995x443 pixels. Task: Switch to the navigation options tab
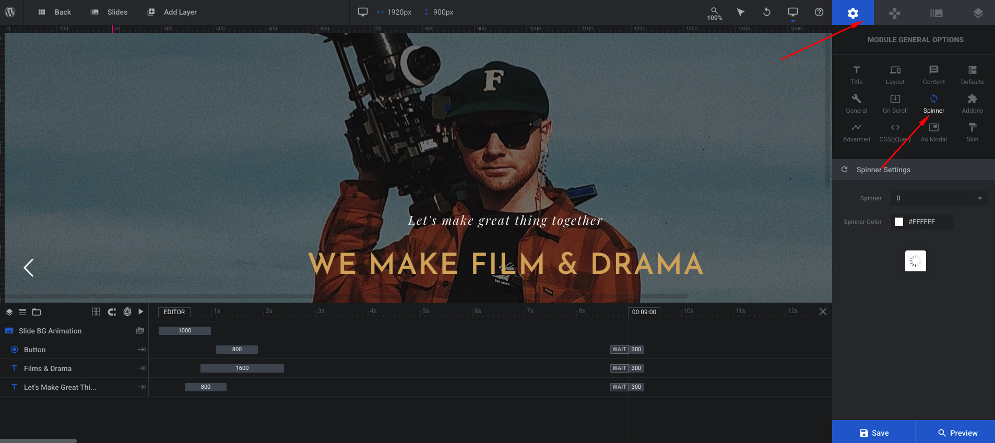coord(895,13)
